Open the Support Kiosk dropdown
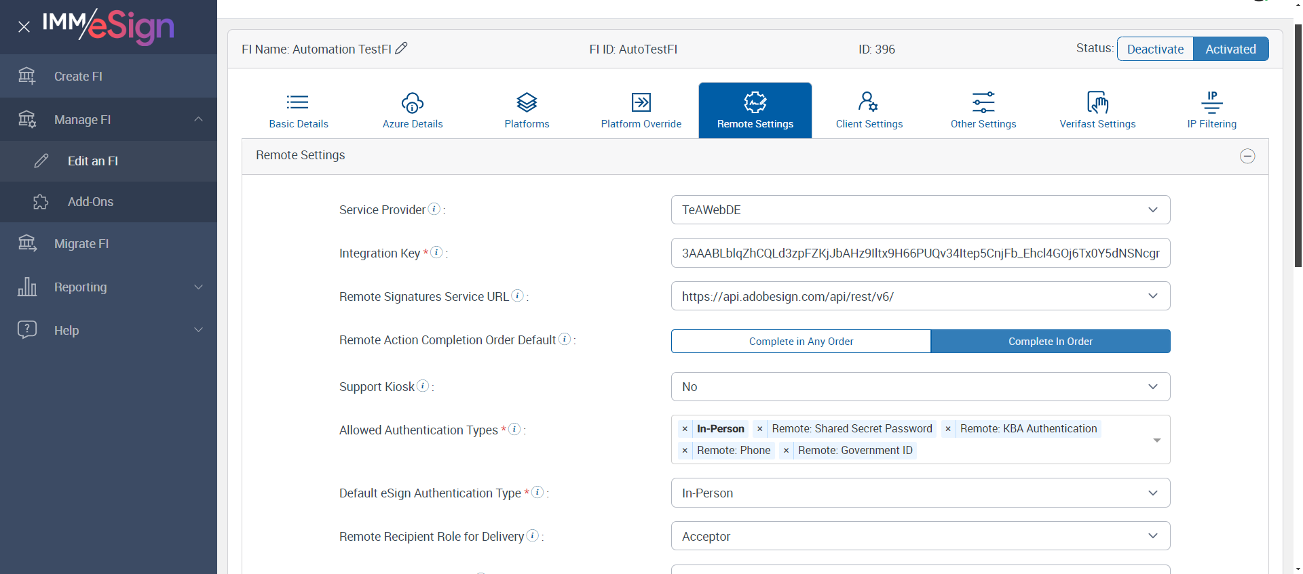 (x=920, y=387)
